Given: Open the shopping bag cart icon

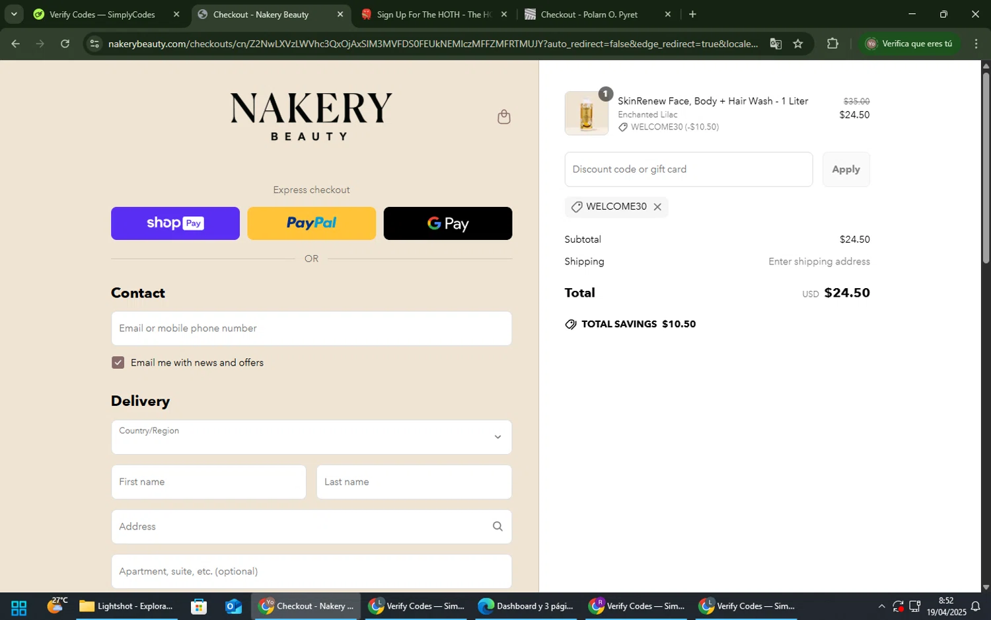Looking at the screenshot, I should [x=503, y=117].
